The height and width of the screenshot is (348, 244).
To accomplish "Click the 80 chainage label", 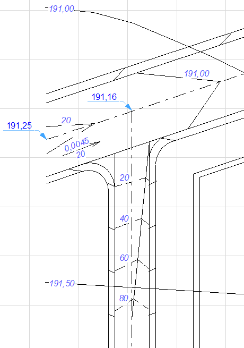I will [x=124, y=298].
